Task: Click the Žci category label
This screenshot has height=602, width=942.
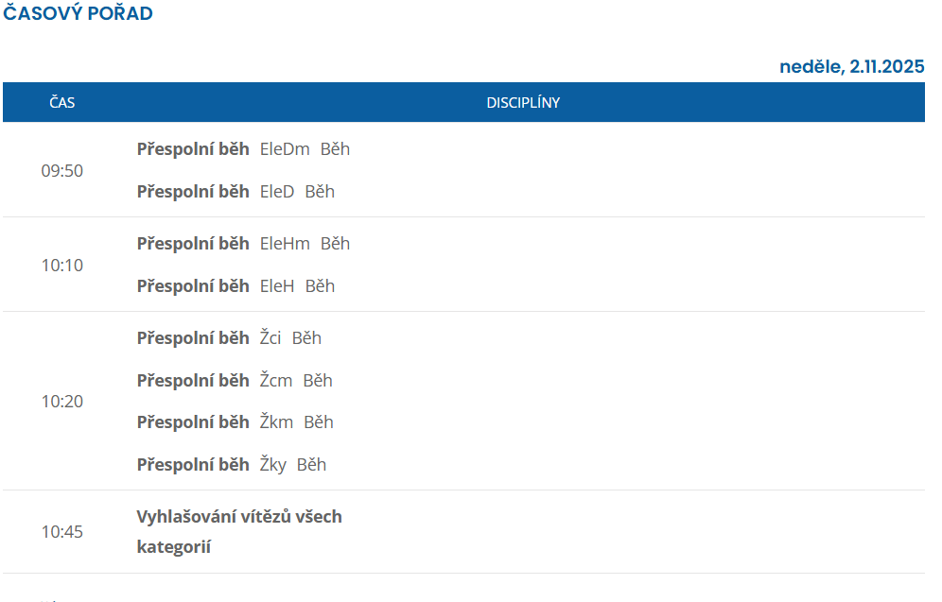Action: [x=270, y=338]
